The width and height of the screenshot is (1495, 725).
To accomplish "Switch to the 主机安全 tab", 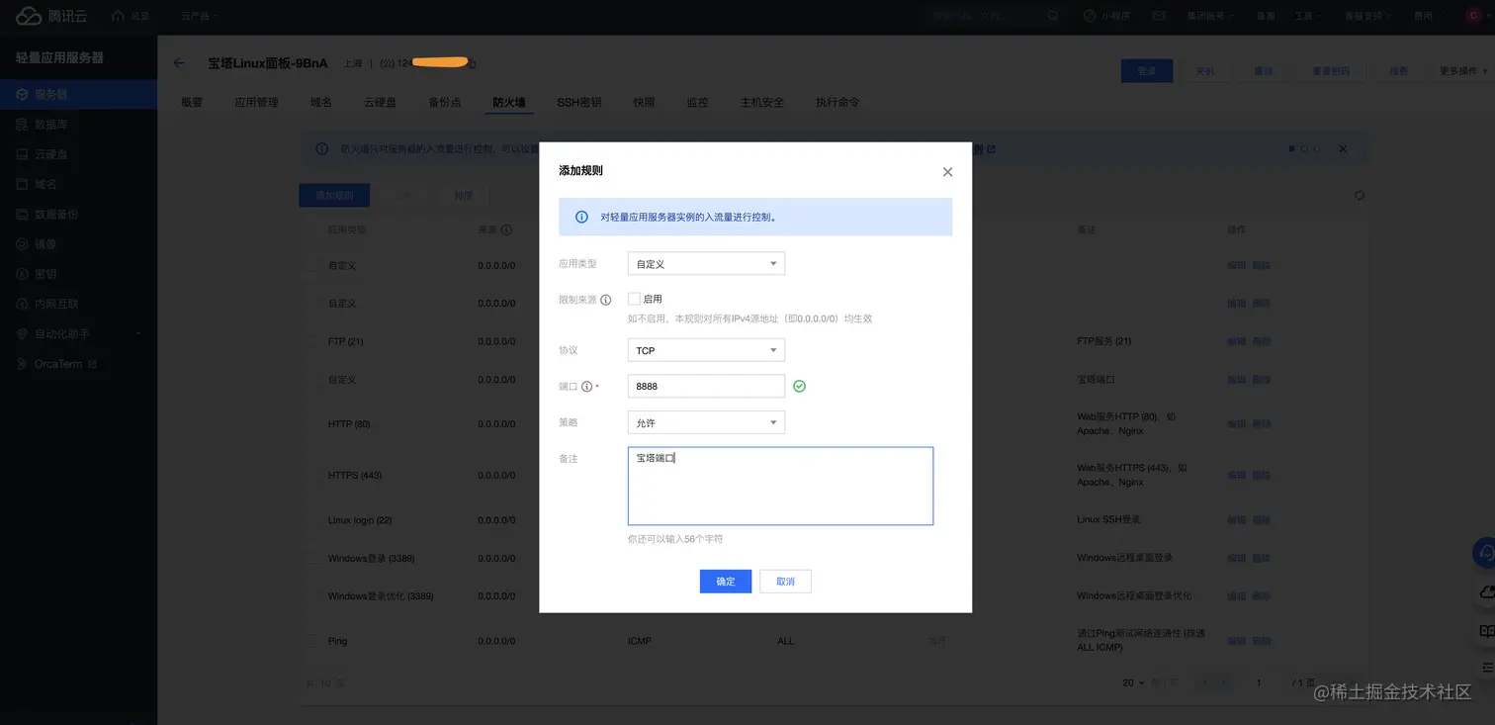I will [x=761, y=102].
